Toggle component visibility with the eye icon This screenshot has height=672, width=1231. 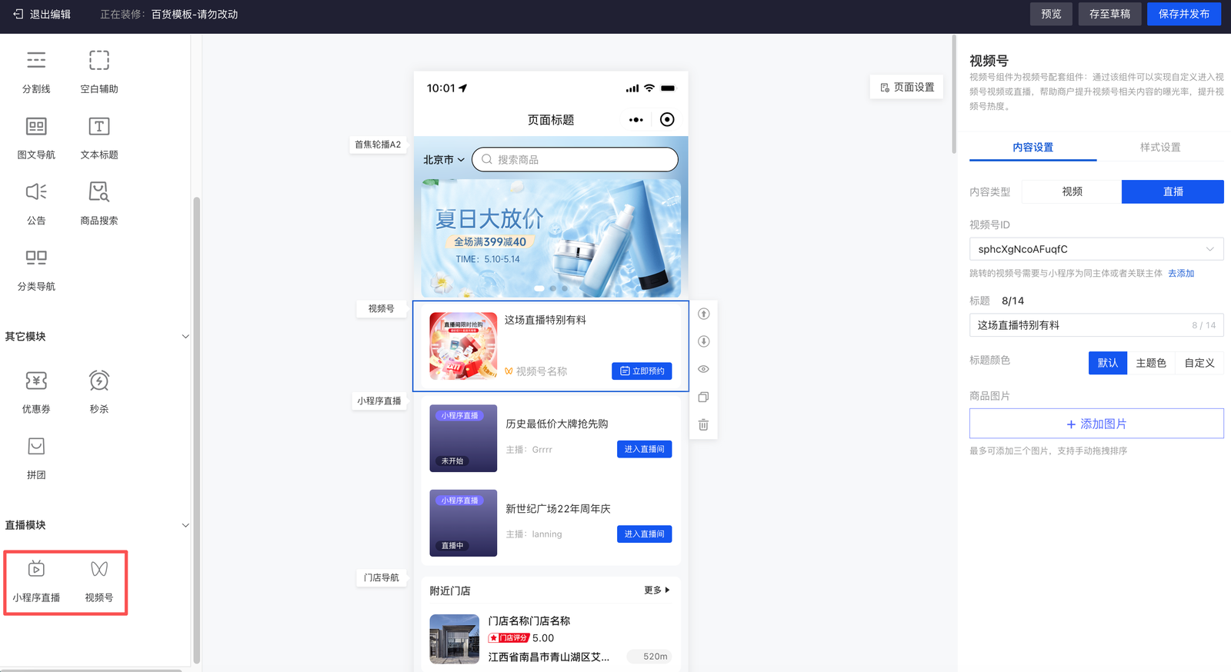[703, 369]
